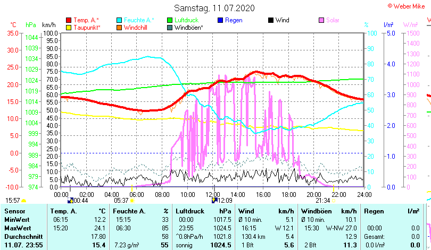
Task: Click the current temperature value 15.4
Action: 99,245
